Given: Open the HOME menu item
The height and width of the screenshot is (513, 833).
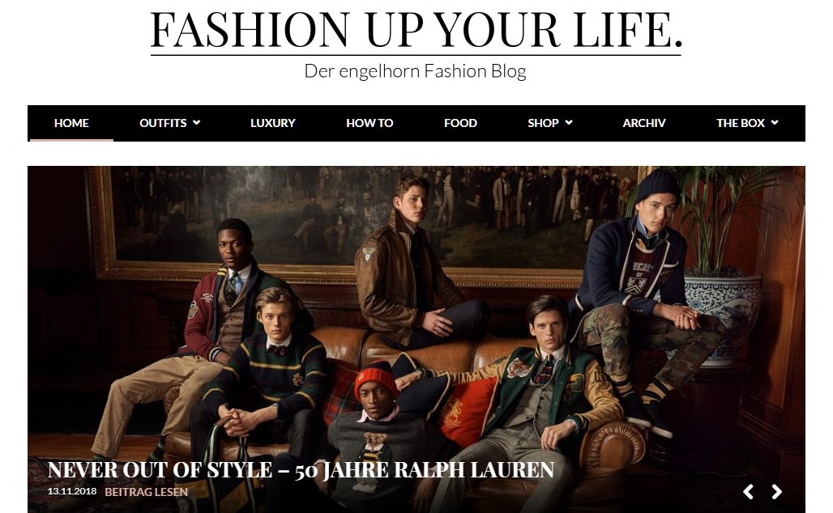Looking at the screenshot, I should pos(71,123).
